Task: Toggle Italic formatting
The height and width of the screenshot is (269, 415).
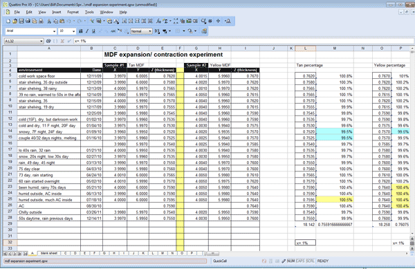Action: coord(87,31)
